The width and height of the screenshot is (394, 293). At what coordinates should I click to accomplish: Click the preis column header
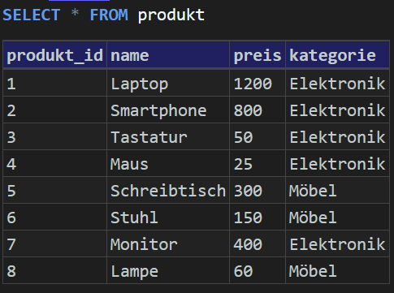pyautogui.click(x=258, y=55)
